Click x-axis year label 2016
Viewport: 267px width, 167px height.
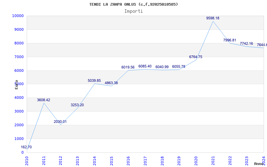click(128, 161)
